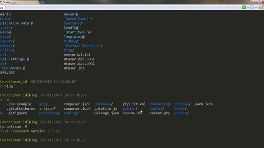264x148 pixels.
Task: Click the 'Templates@' entry
Action: (74, 37)
